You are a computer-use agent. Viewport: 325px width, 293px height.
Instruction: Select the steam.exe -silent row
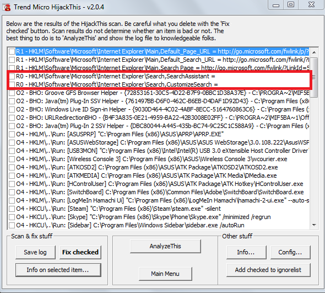118,209
